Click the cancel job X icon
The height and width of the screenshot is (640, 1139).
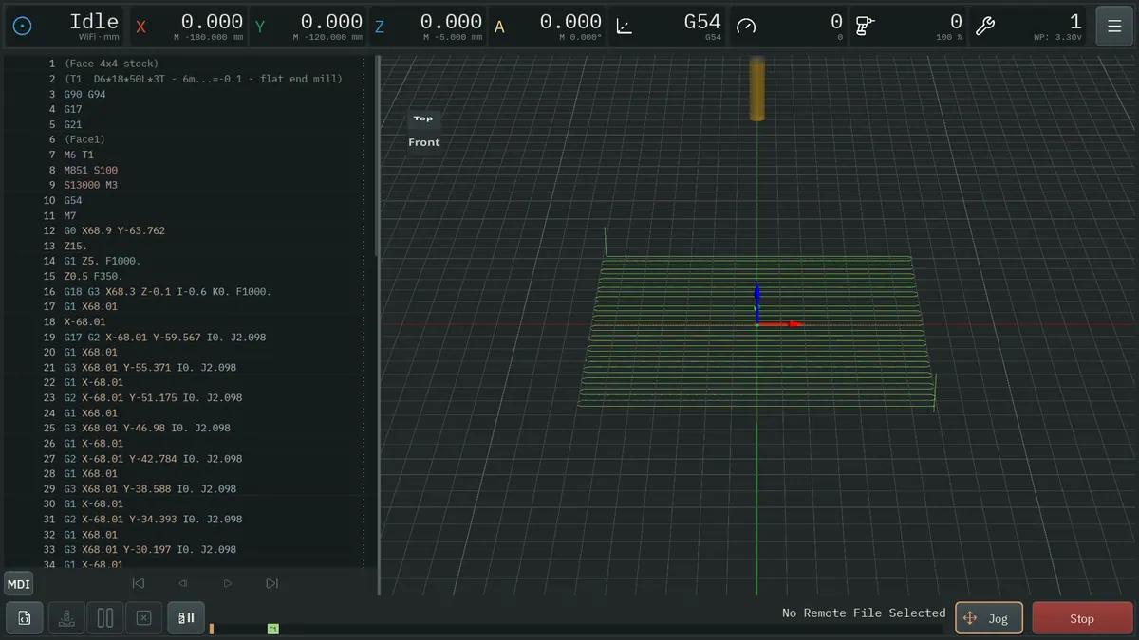(144, 618)
